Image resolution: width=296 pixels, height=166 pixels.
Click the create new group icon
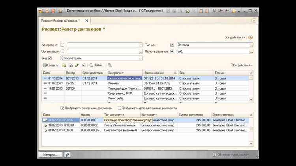tap(64, 65)
